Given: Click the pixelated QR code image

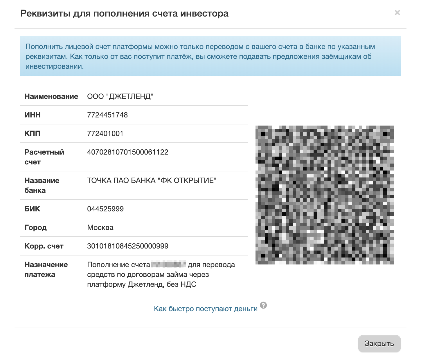Looking at the screenshot, I should (325, 195).
